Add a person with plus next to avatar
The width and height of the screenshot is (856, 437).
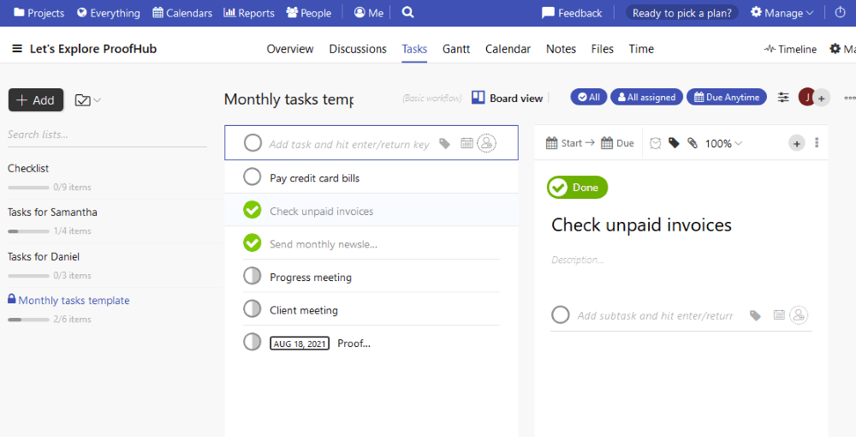click(821, 99)
